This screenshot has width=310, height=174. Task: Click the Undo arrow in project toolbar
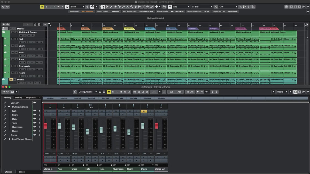pyautogui.click(x=3, y=7)
